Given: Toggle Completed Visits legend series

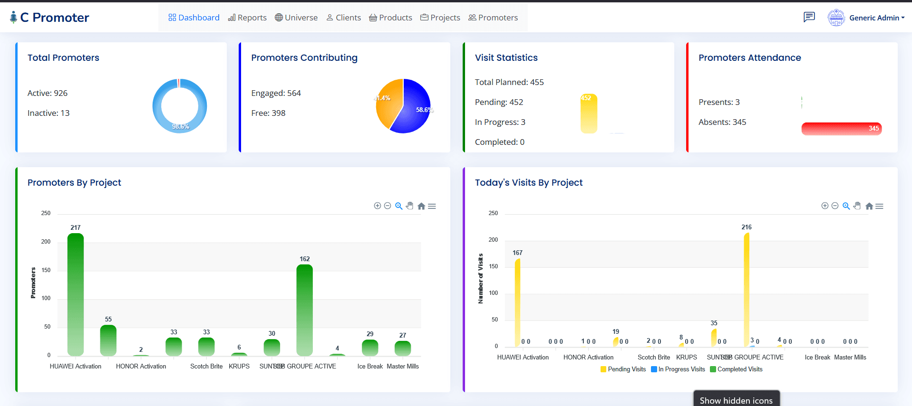Looking at the screenshot, I should point(736,369).
